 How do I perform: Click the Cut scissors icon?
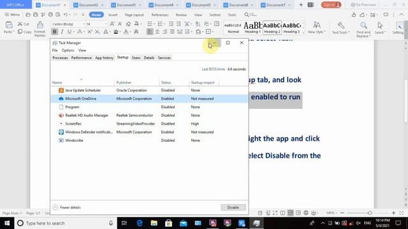[x=20, y=24]
